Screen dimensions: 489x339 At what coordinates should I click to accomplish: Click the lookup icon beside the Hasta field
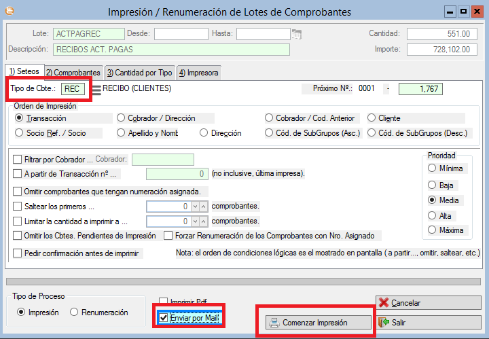click(296, 34)
